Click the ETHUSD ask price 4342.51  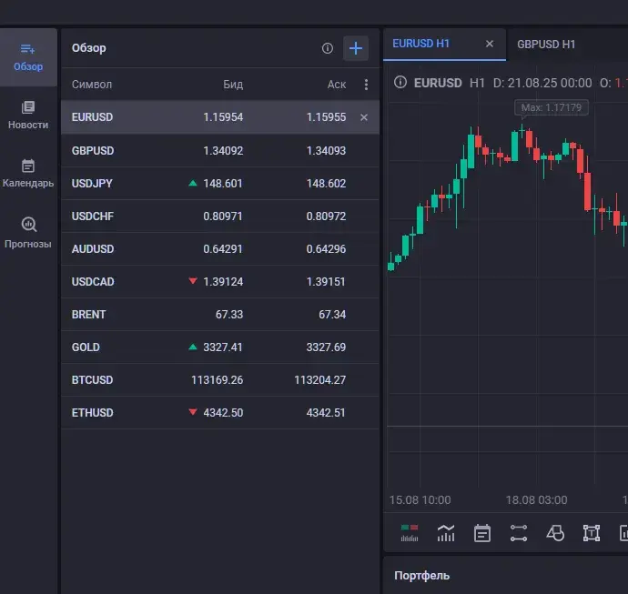tap(326, 413)
